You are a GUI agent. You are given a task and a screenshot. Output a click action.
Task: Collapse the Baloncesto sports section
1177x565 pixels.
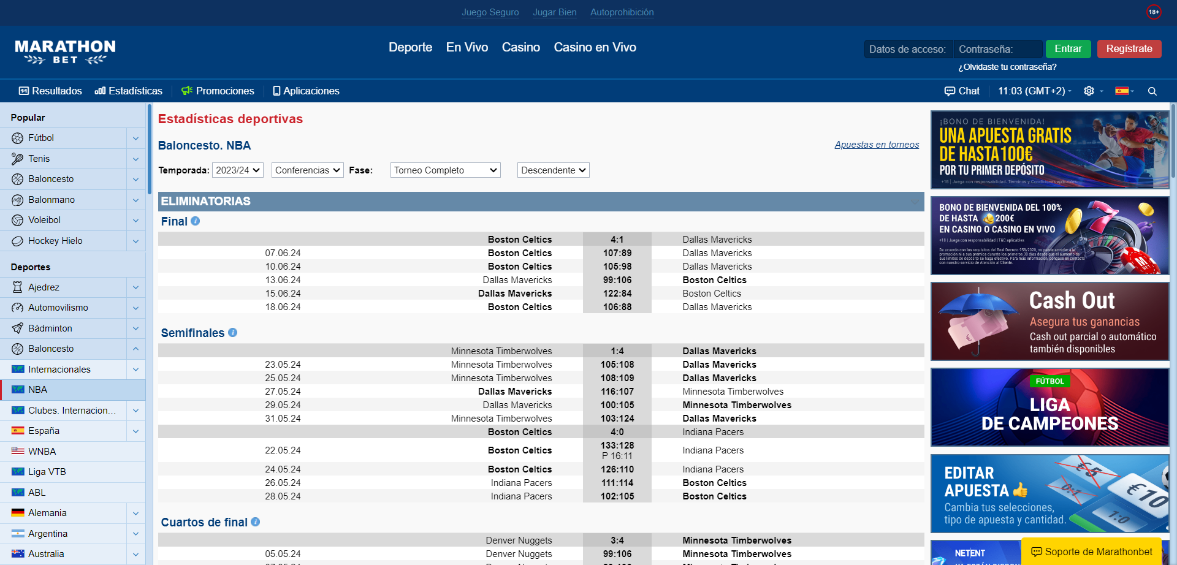(135, 349)
